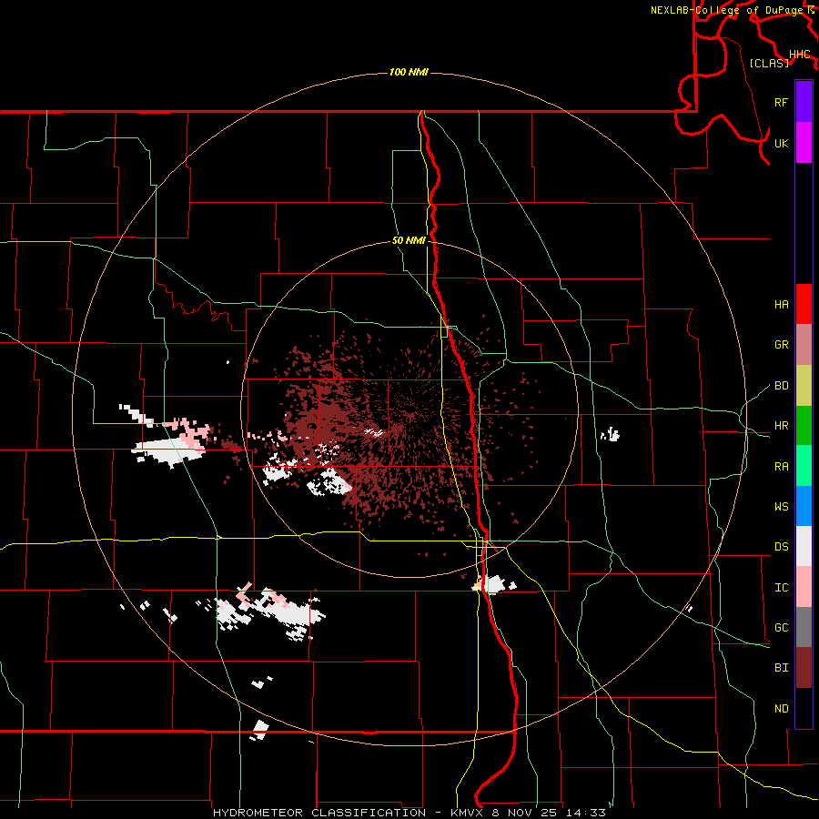This screenshot has width=819, height=819.
Task: Click the HHC product label
Action: pyautogui.click(x=799, y=55)
